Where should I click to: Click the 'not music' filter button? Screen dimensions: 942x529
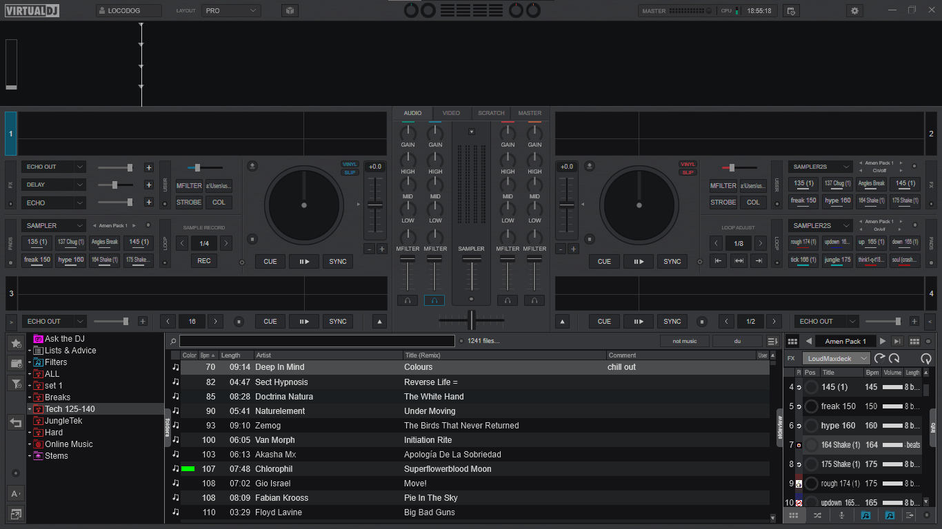(685, 341)
